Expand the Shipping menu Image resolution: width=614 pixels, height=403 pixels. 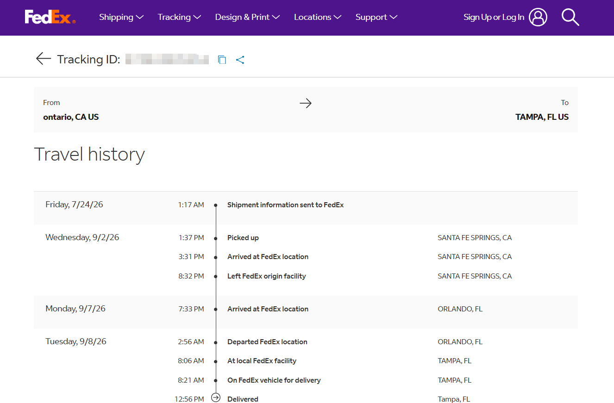[x=121, y=17]
